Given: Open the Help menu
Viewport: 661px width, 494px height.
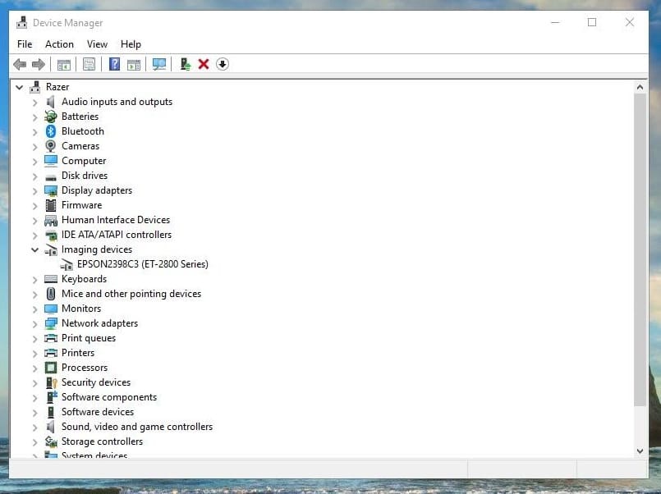Looking at the screenshot, I should click(x=131, y=44).
